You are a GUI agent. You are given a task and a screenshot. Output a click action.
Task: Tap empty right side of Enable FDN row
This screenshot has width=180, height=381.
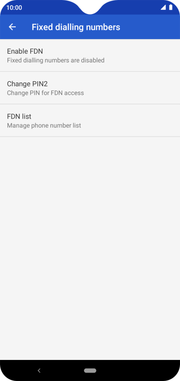point(145,55)
